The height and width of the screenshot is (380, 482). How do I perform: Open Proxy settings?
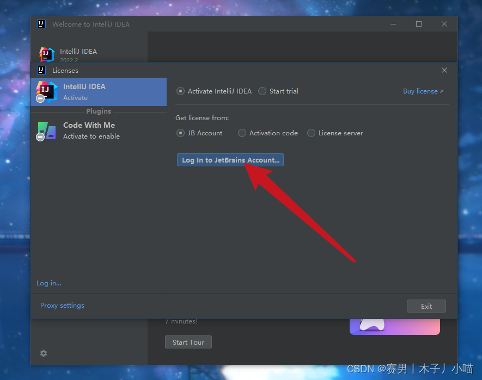[62, 305]
